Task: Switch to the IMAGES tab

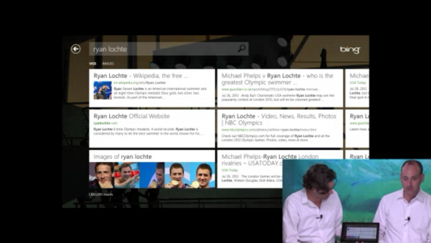Action: [108, 63]
